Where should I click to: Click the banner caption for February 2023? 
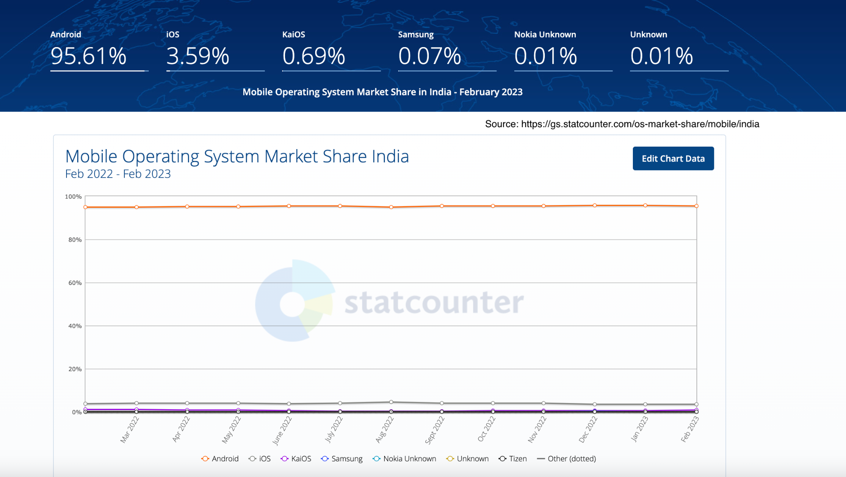point(383,92)
